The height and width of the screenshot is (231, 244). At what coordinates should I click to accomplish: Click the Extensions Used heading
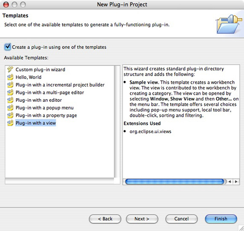[x=142, y=123]
